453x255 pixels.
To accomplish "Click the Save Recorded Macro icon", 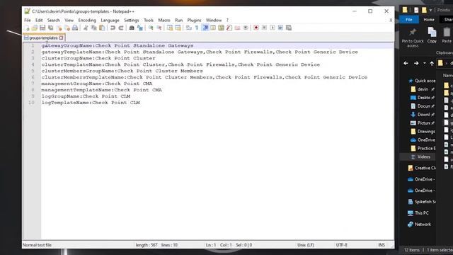I will coord(289,28).
